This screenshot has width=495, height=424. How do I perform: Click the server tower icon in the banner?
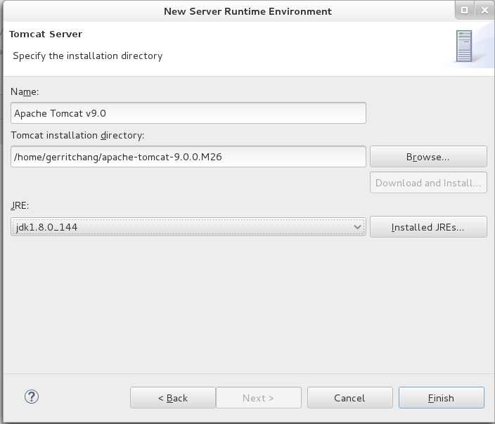[464, 46]
